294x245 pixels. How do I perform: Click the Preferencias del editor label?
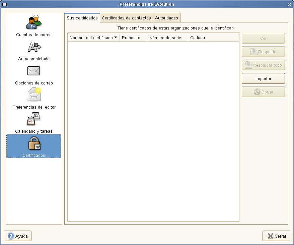(34, 107)
